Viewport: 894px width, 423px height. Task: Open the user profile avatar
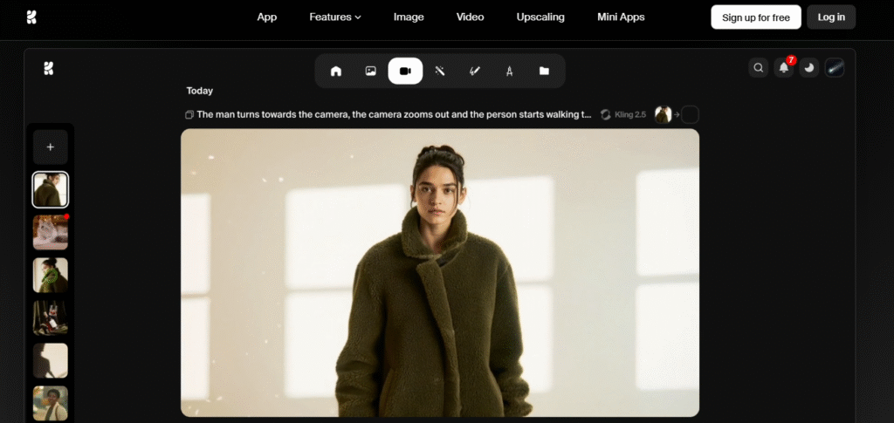[x=835, y=67]
